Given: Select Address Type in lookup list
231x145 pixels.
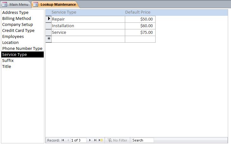Looking at the screenshot, I should [22, 13].
